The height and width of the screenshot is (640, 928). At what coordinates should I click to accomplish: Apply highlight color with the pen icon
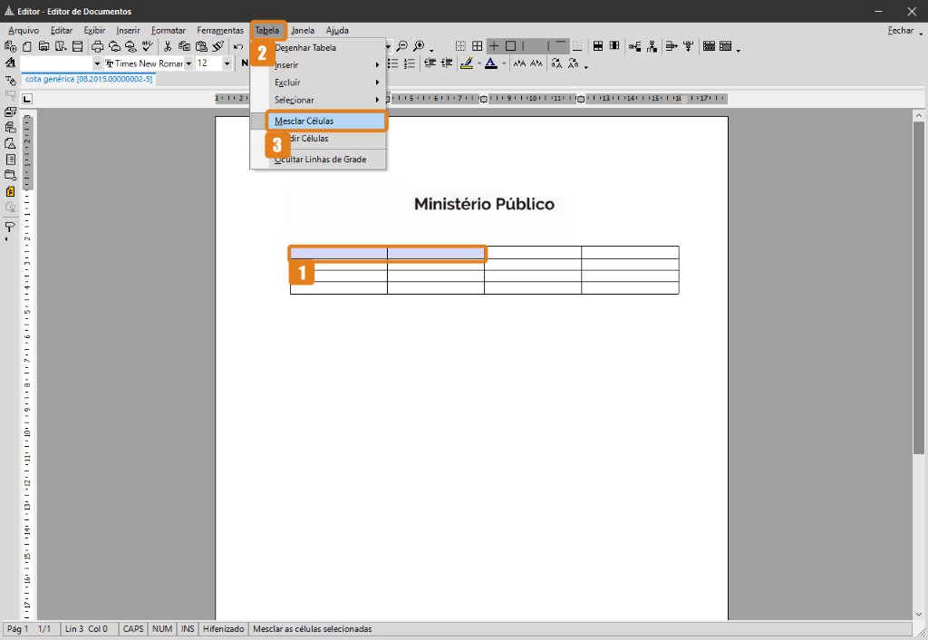[x=468, y=63]
